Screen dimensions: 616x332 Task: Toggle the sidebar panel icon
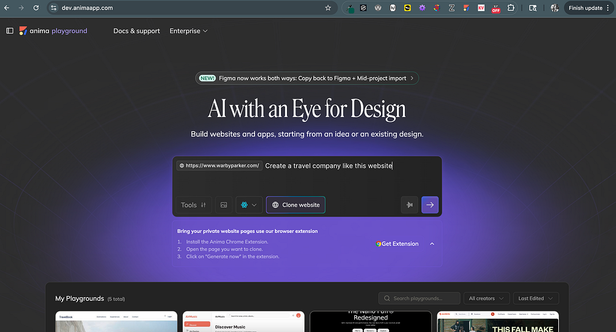coord(10,31)
